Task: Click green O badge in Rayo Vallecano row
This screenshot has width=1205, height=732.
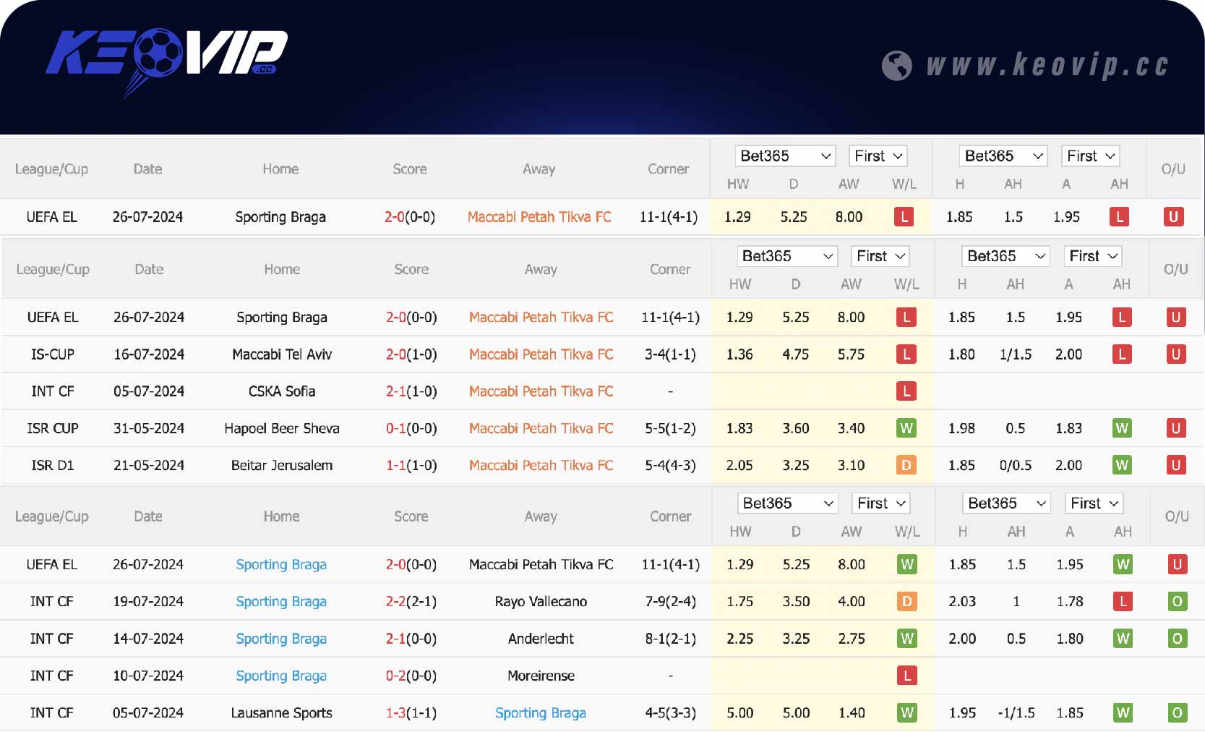Action: (x=1177, y=602)
